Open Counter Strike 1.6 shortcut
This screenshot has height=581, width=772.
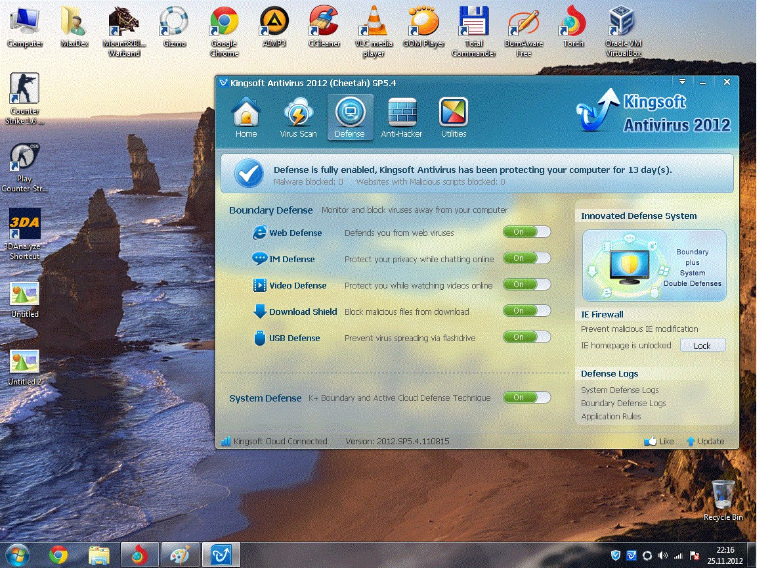[24, 99]
